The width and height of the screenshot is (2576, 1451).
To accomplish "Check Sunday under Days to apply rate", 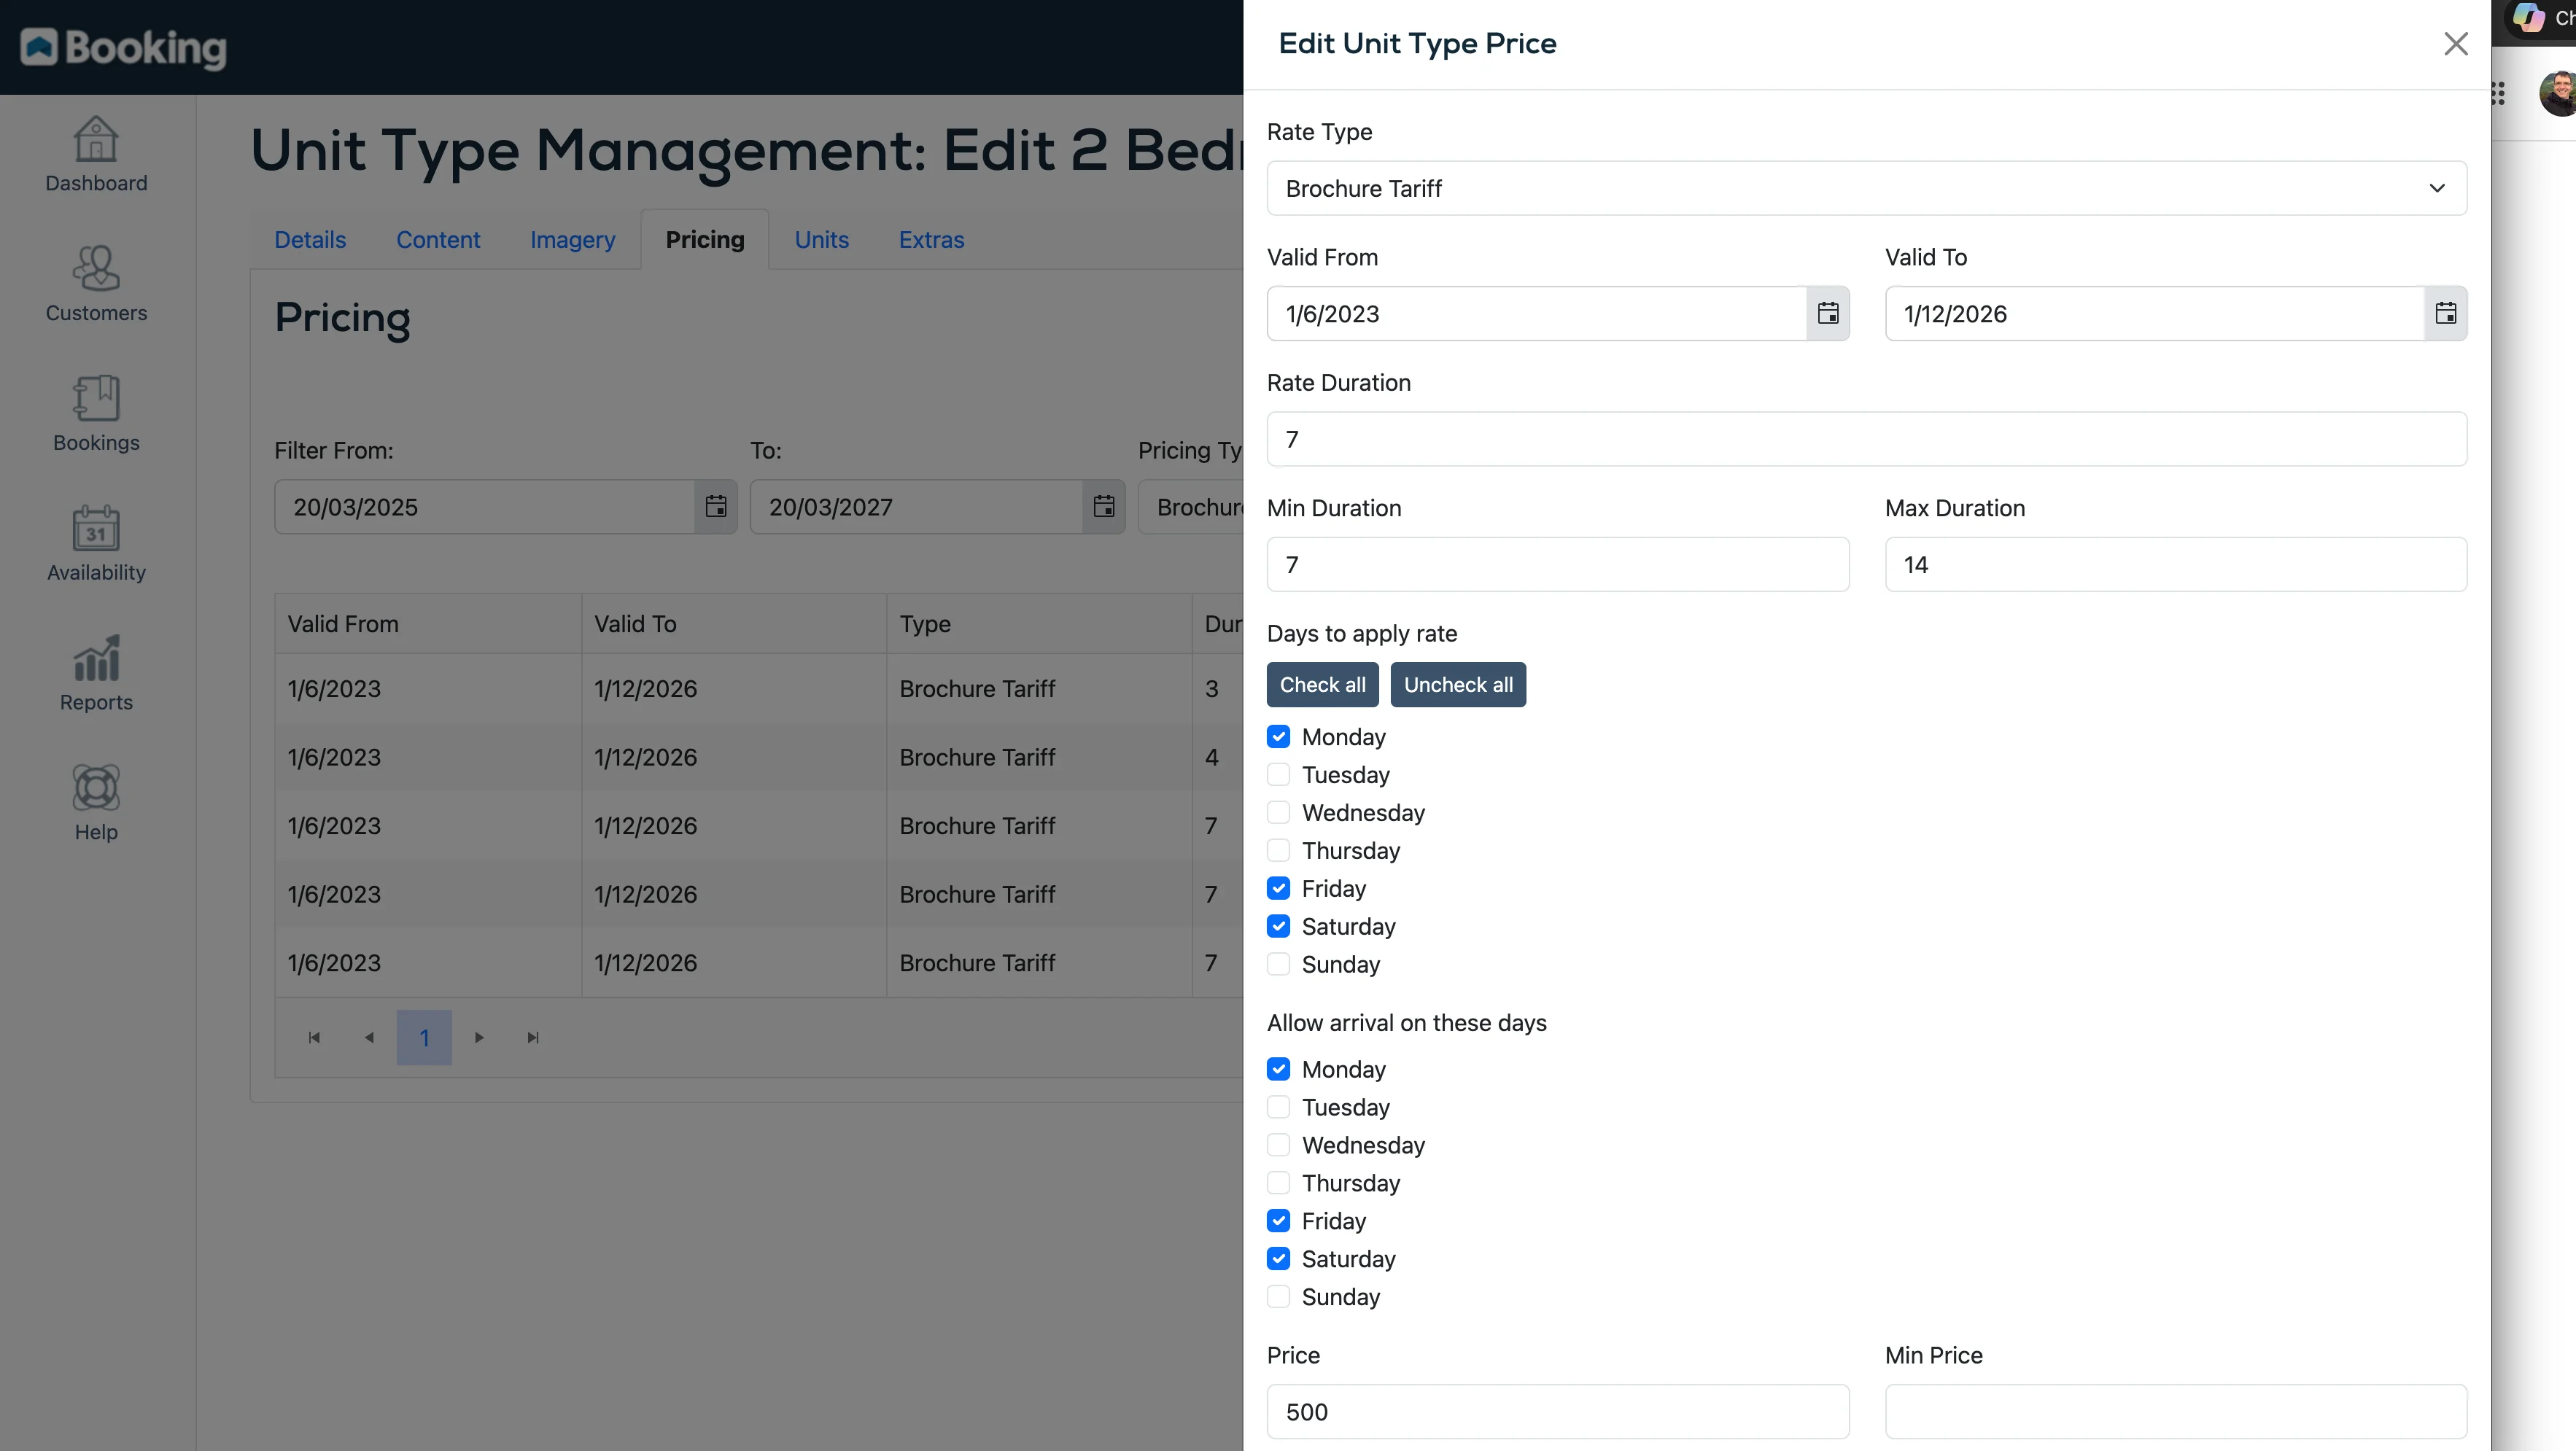I will (1278, 964).
